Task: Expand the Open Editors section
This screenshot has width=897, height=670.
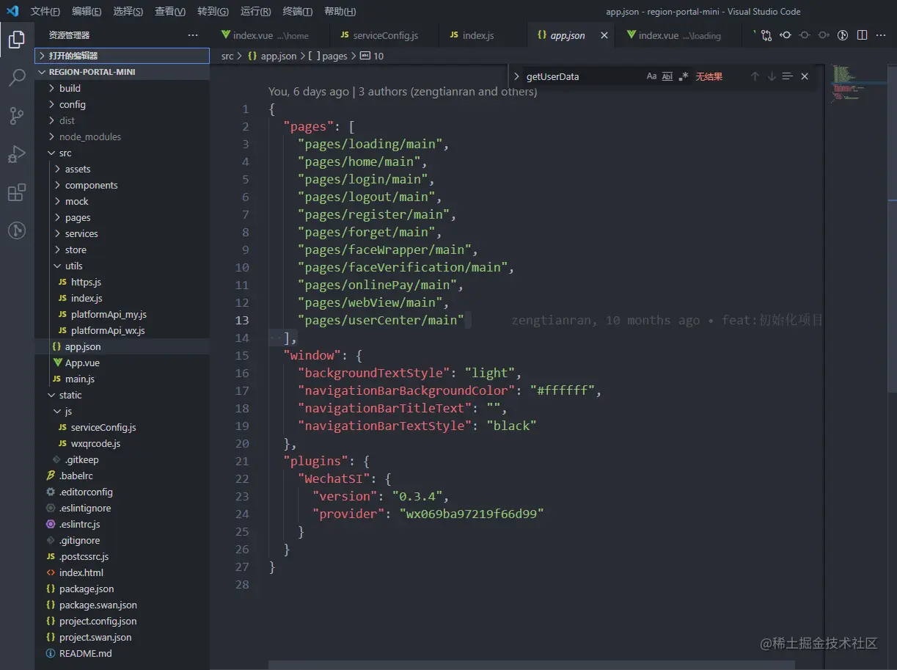Action: (122, 56)
